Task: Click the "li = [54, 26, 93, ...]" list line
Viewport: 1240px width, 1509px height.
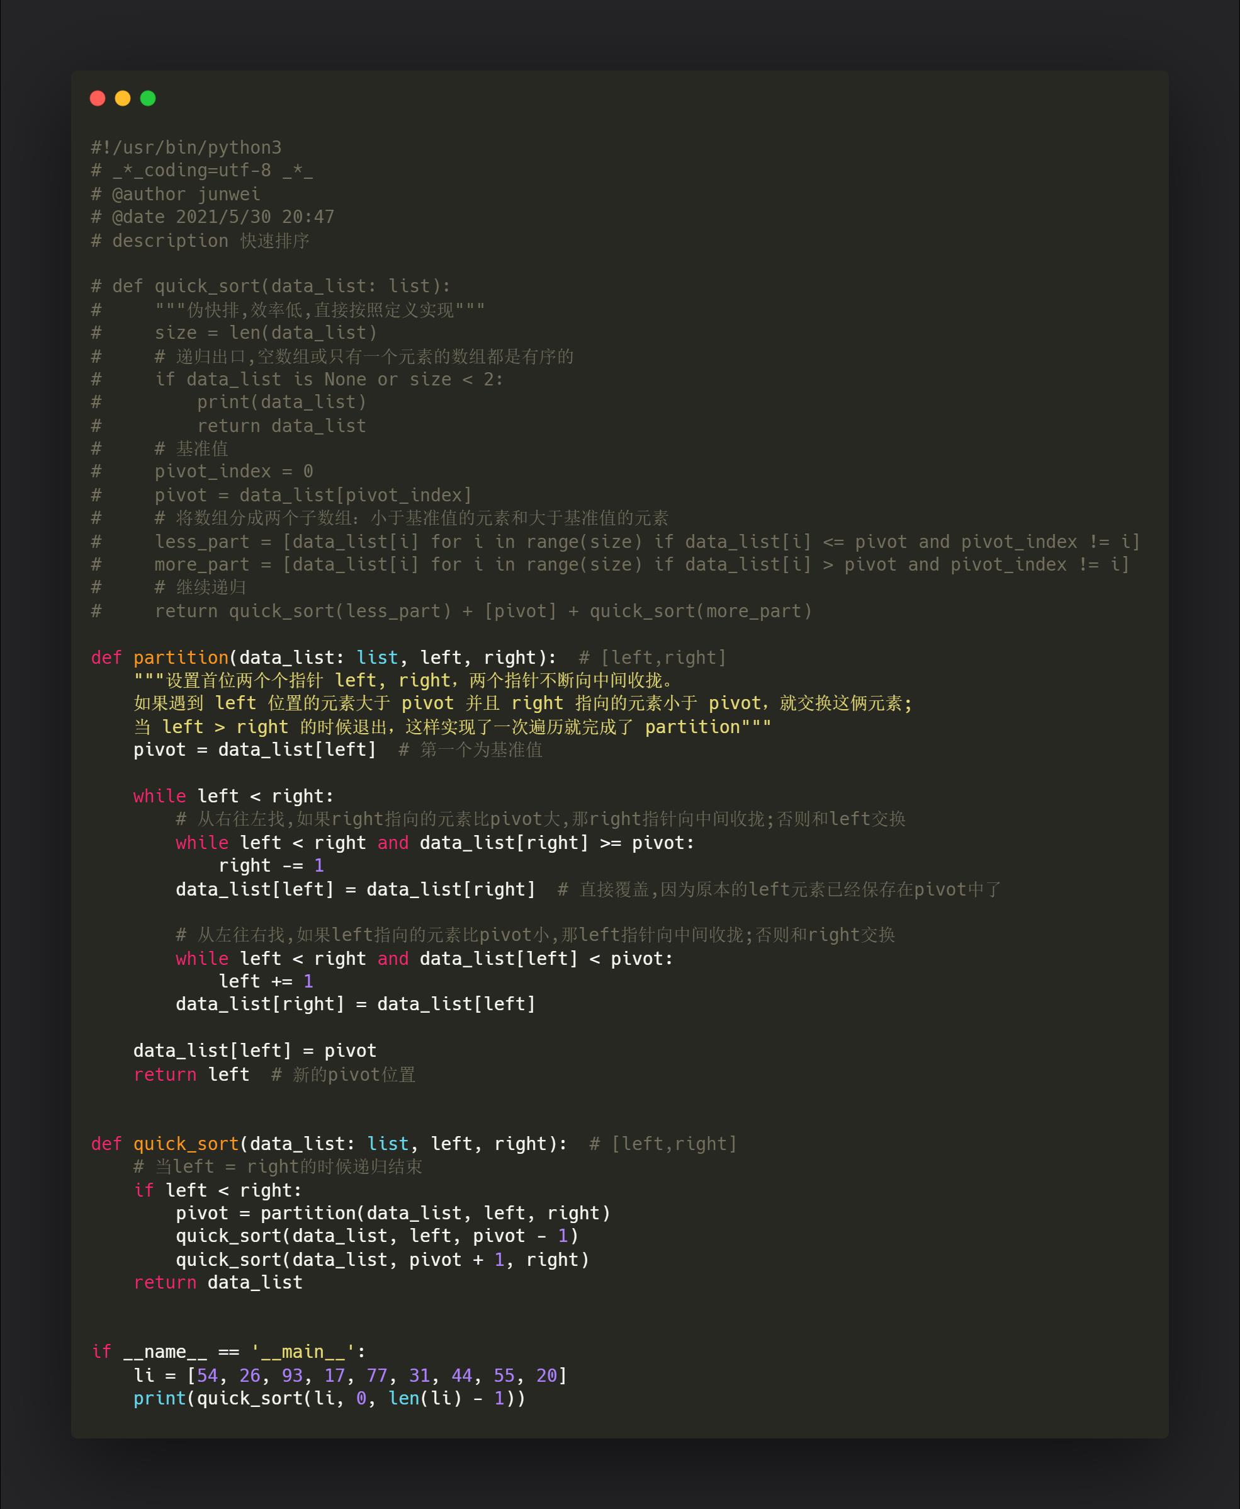Action: (x=351, y=1375)
